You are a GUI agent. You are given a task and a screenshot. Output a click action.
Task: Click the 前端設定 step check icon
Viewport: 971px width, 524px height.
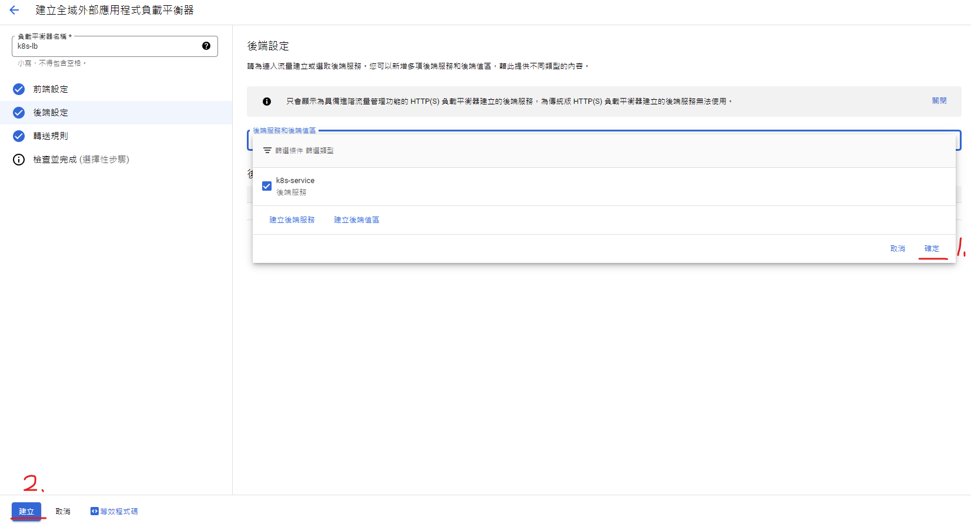click(x=19, y=89)
